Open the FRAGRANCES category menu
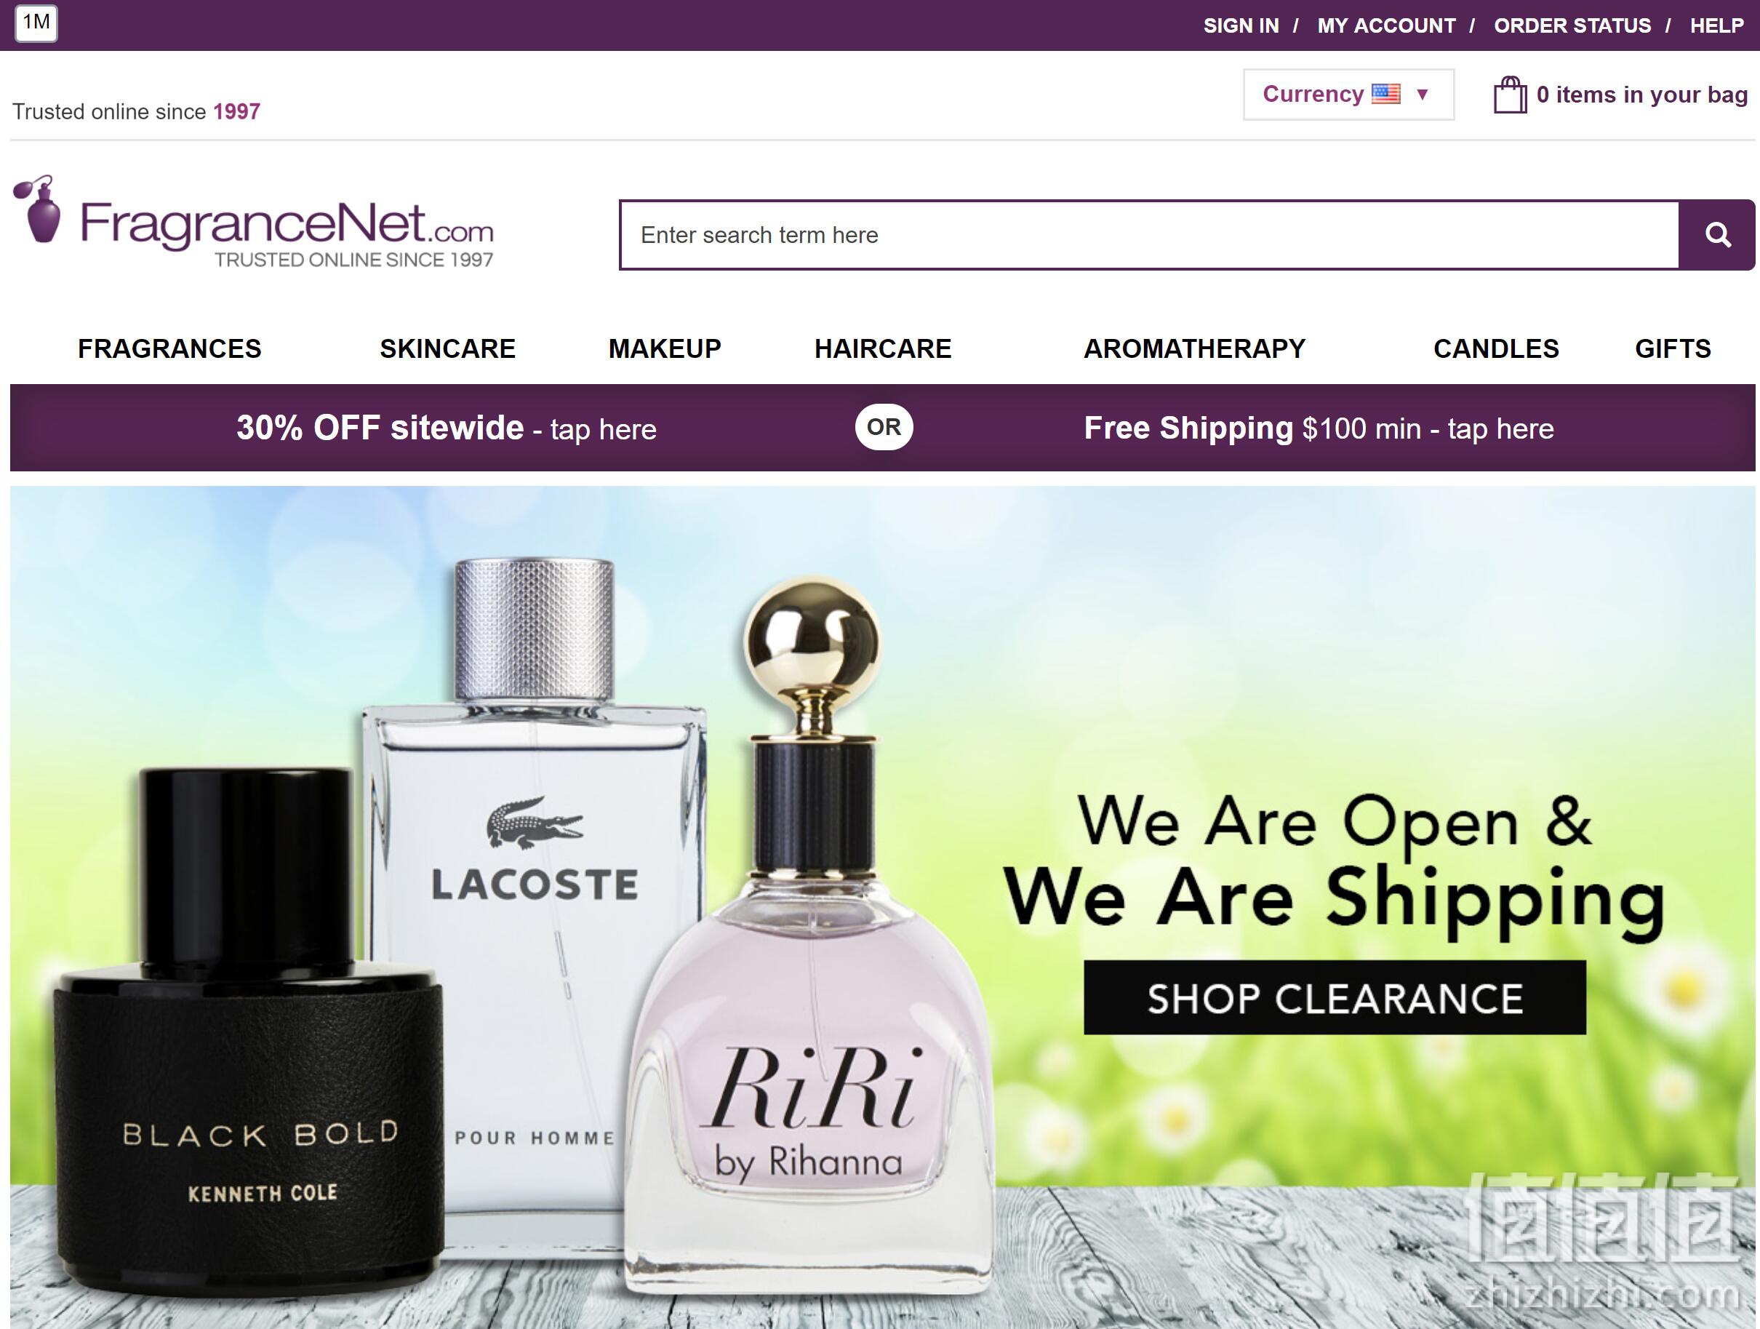Screen dimensions: 1760x1329 169,348
